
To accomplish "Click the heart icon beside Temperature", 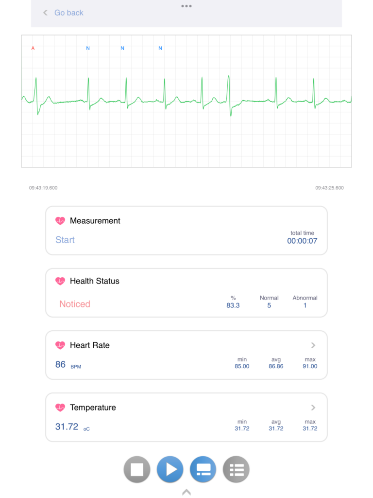I will (x=60, y=408).
